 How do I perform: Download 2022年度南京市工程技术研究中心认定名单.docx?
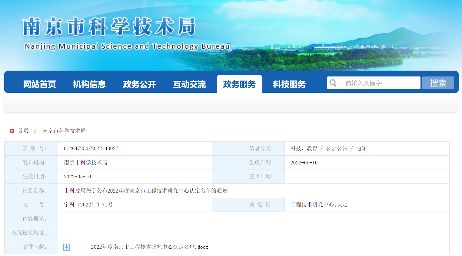[149, 247]
